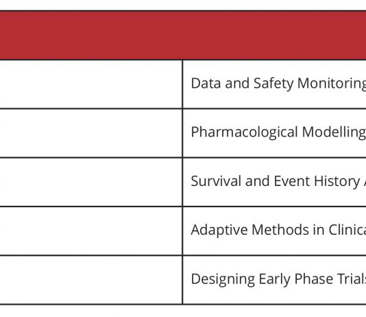Click empty cell left of Designing Early Phase Trials
This screenshot has height=317, width=366.
pyautogui.click(x=90, y=280)
